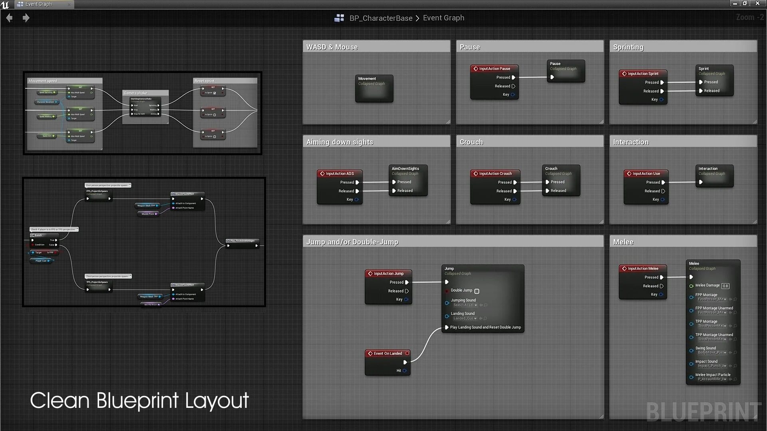This screenshot has width=767, height=431.
Task: Click the Released pin on InputAction Pause
Action: coord(513,86)
